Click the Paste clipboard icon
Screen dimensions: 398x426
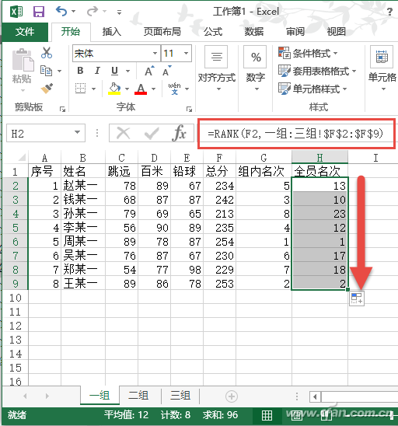pos(23,60)
